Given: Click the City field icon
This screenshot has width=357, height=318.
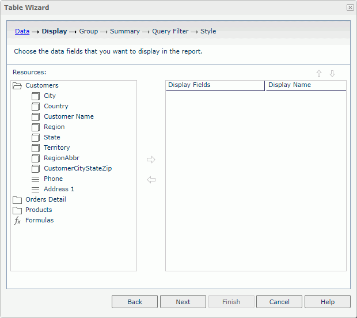Looking at the screenshot, I should click(x=36, y=96).
